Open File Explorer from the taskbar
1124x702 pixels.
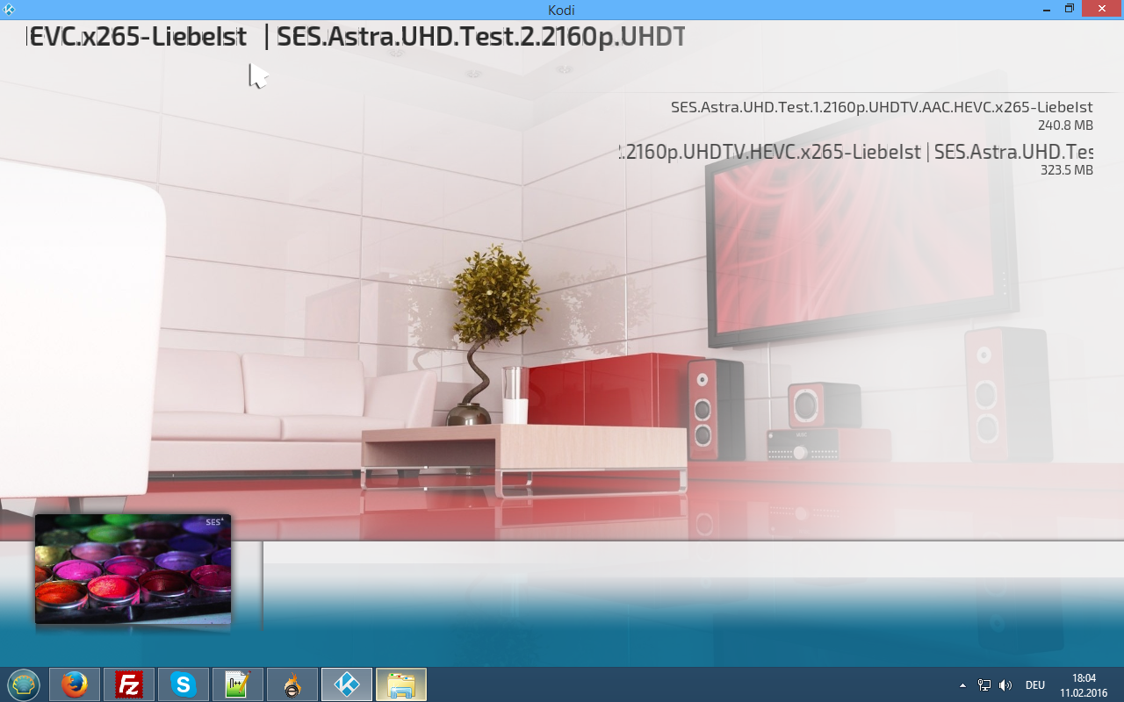click(401, 684)
